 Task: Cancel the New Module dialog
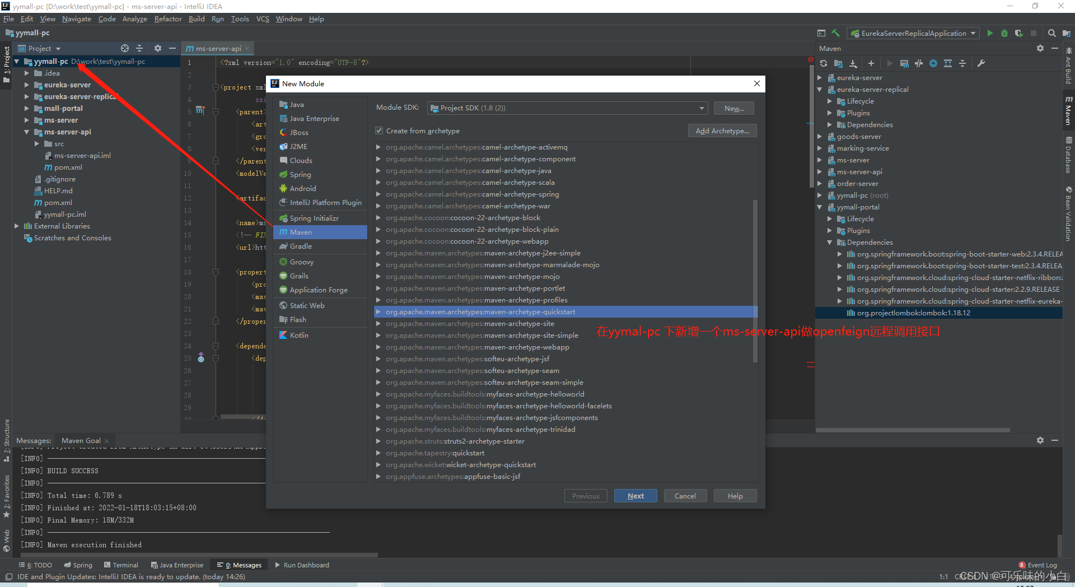pos(685,496)
